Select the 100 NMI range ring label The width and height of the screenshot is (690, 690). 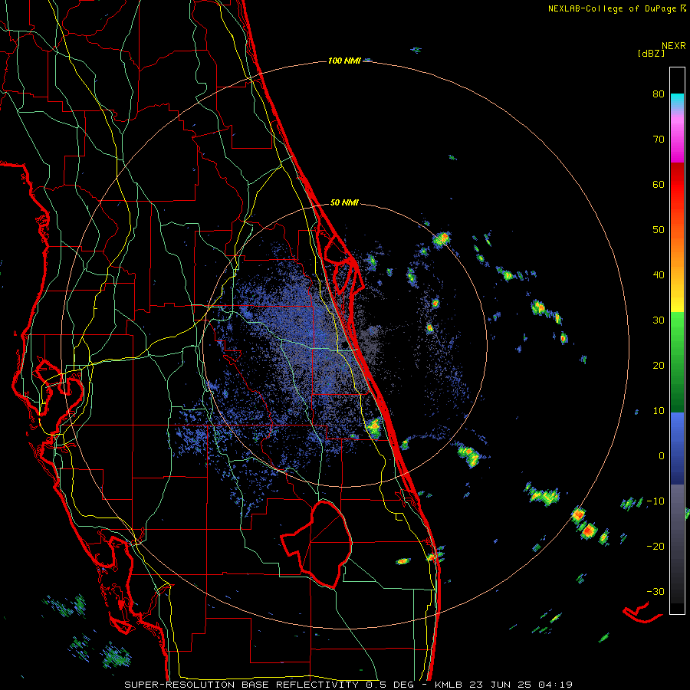coord(344,61)
